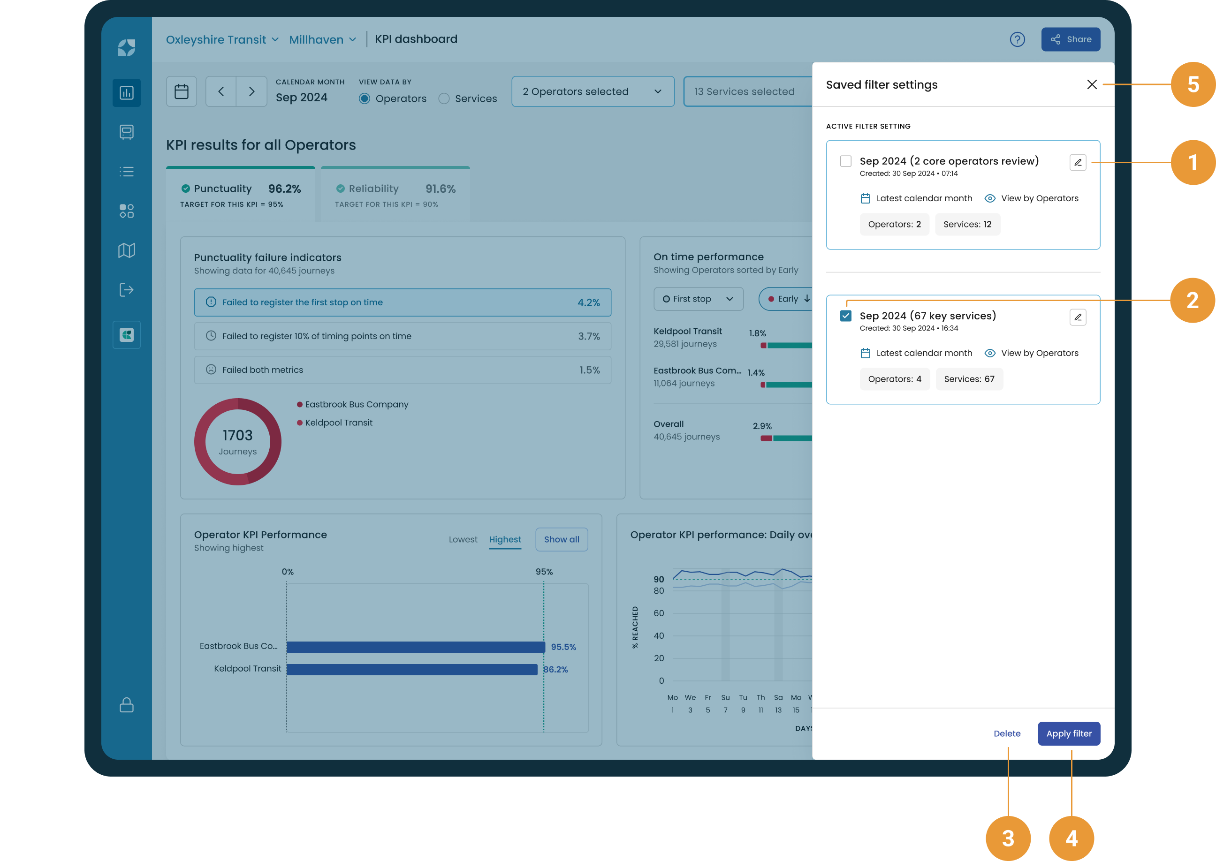Screen dimensions: 1216x861
Task: Switch to the Reliability KPI tab
Action: [x=395, y=195]
